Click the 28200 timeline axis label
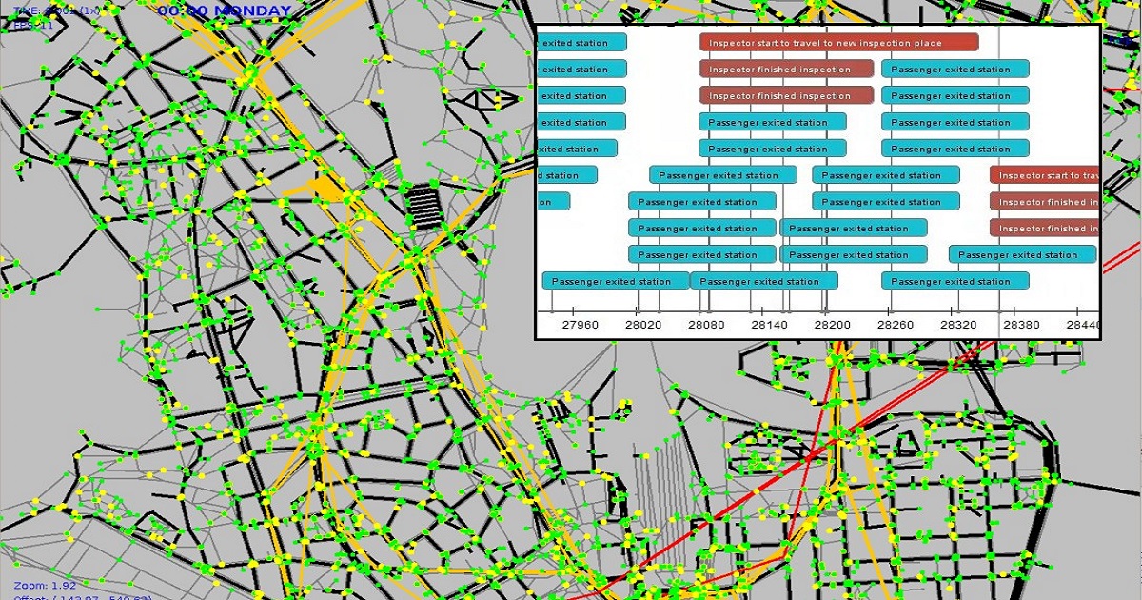 click(833, 325)
